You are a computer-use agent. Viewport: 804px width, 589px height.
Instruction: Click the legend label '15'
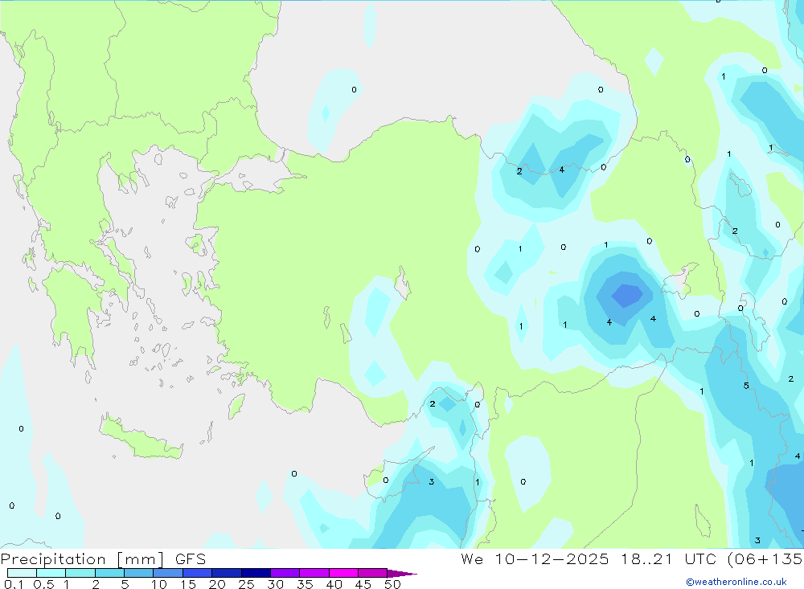(188, 584)
